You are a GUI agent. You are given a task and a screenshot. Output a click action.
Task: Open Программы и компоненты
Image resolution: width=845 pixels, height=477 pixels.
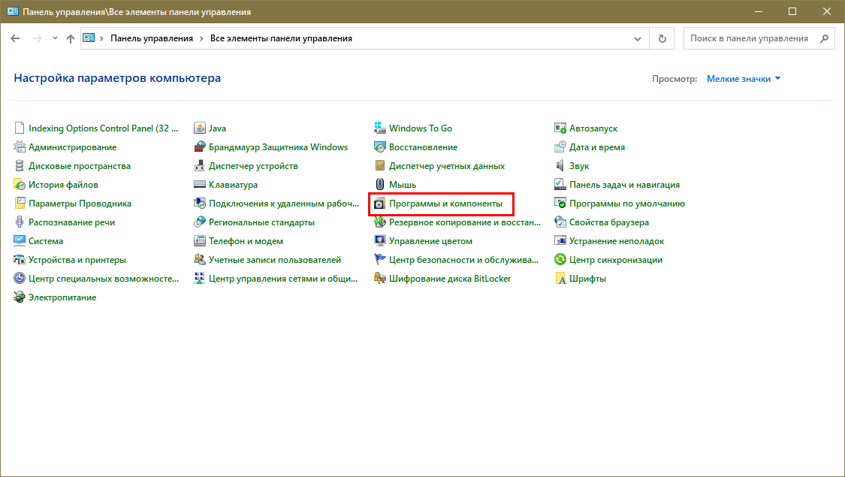(445, 204)
